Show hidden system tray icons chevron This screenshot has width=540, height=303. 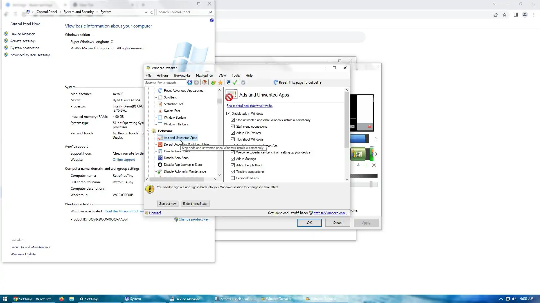click(x=501, y=299)
